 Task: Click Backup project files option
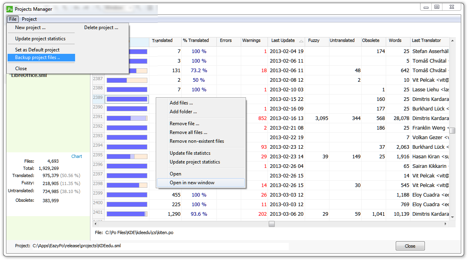coord(38,58)
